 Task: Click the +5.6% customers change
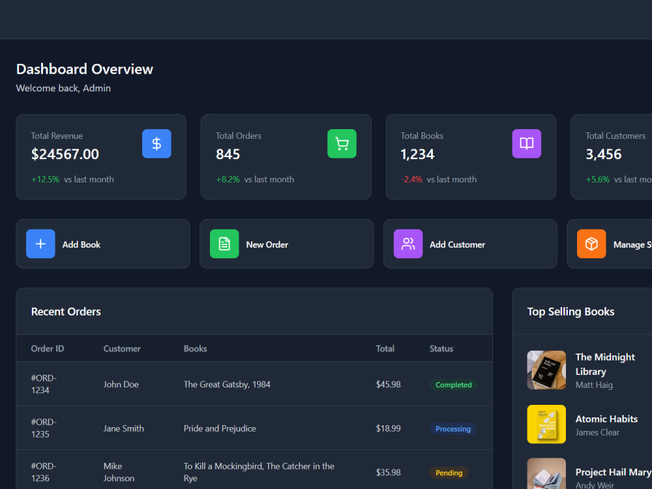(x=597, y=179)
